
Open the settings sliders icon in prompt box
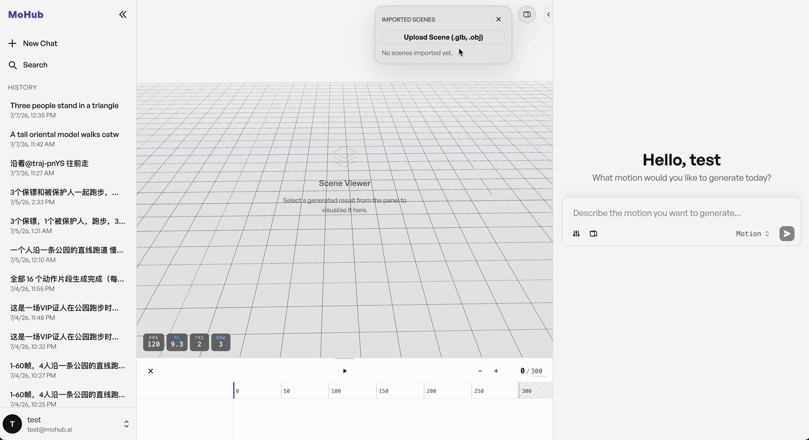point(576,233)
